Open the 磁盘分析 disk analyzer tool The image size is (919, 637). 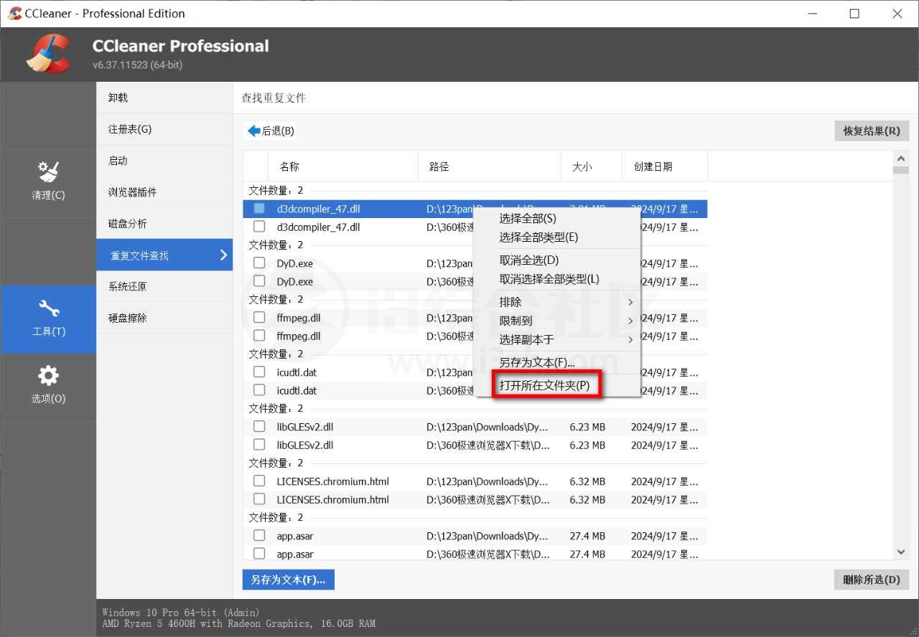[164, 224]
